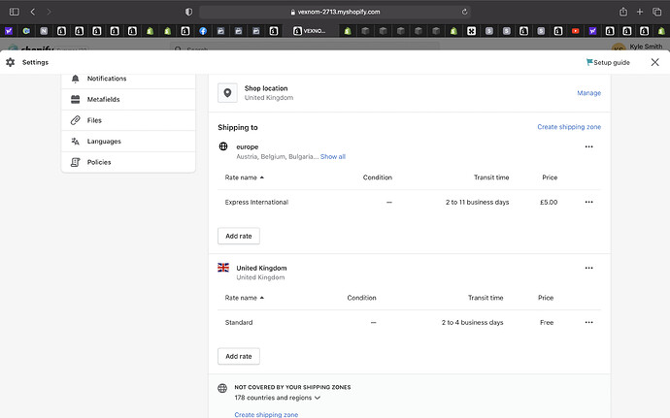Screen dimensions: 670x418
Task: Click the Shop location pin icon
Action: [x=228, y=93]
